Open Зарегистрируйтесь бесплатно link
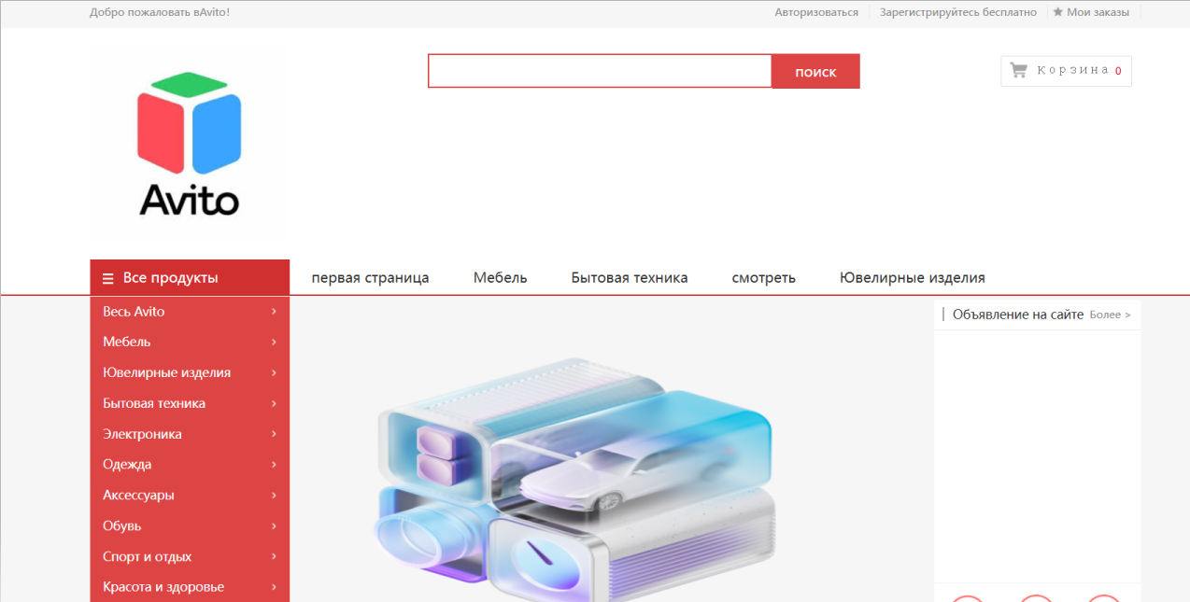This screenshot has height=602, width=1190. coord(958,12)
